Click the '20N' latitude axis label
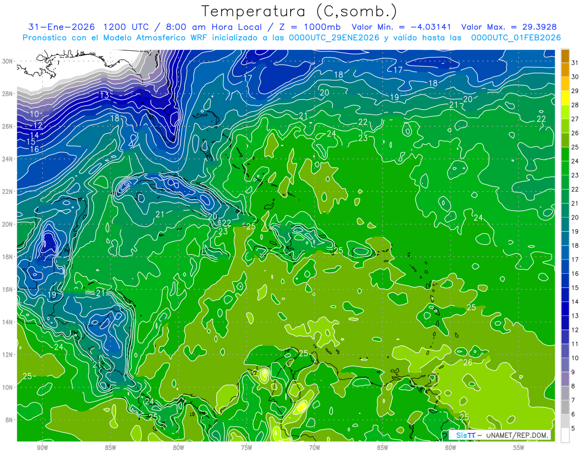The width and height of the screenshot is (588, 454). (8, 224)
